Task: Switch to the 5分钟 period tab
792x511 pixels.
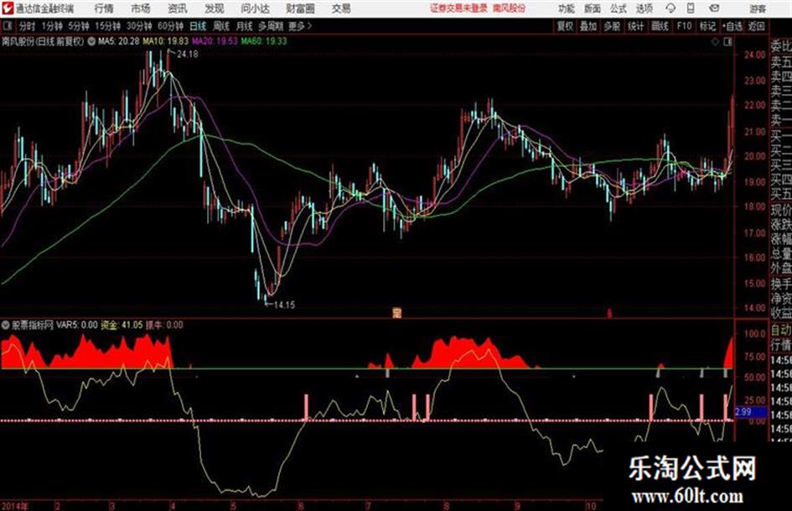Action: click(x=79, y=26)
